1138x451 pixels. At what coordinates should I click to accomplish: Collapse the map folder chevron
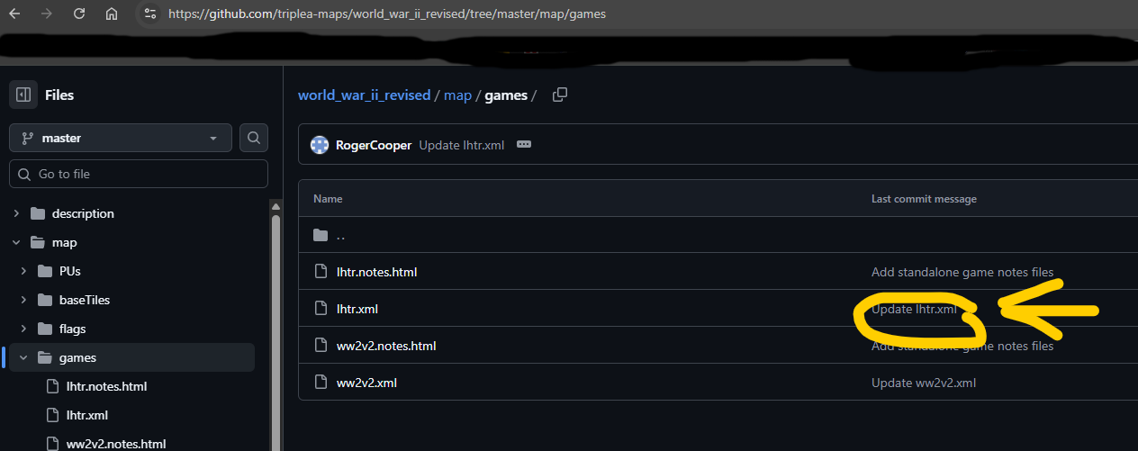(x=16, y=242)
